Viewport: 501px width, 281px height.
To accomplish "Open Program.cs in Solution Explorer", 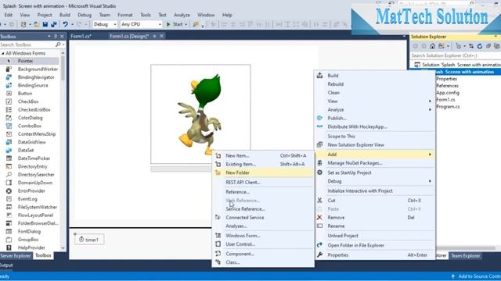I will (x=448, y=106).
